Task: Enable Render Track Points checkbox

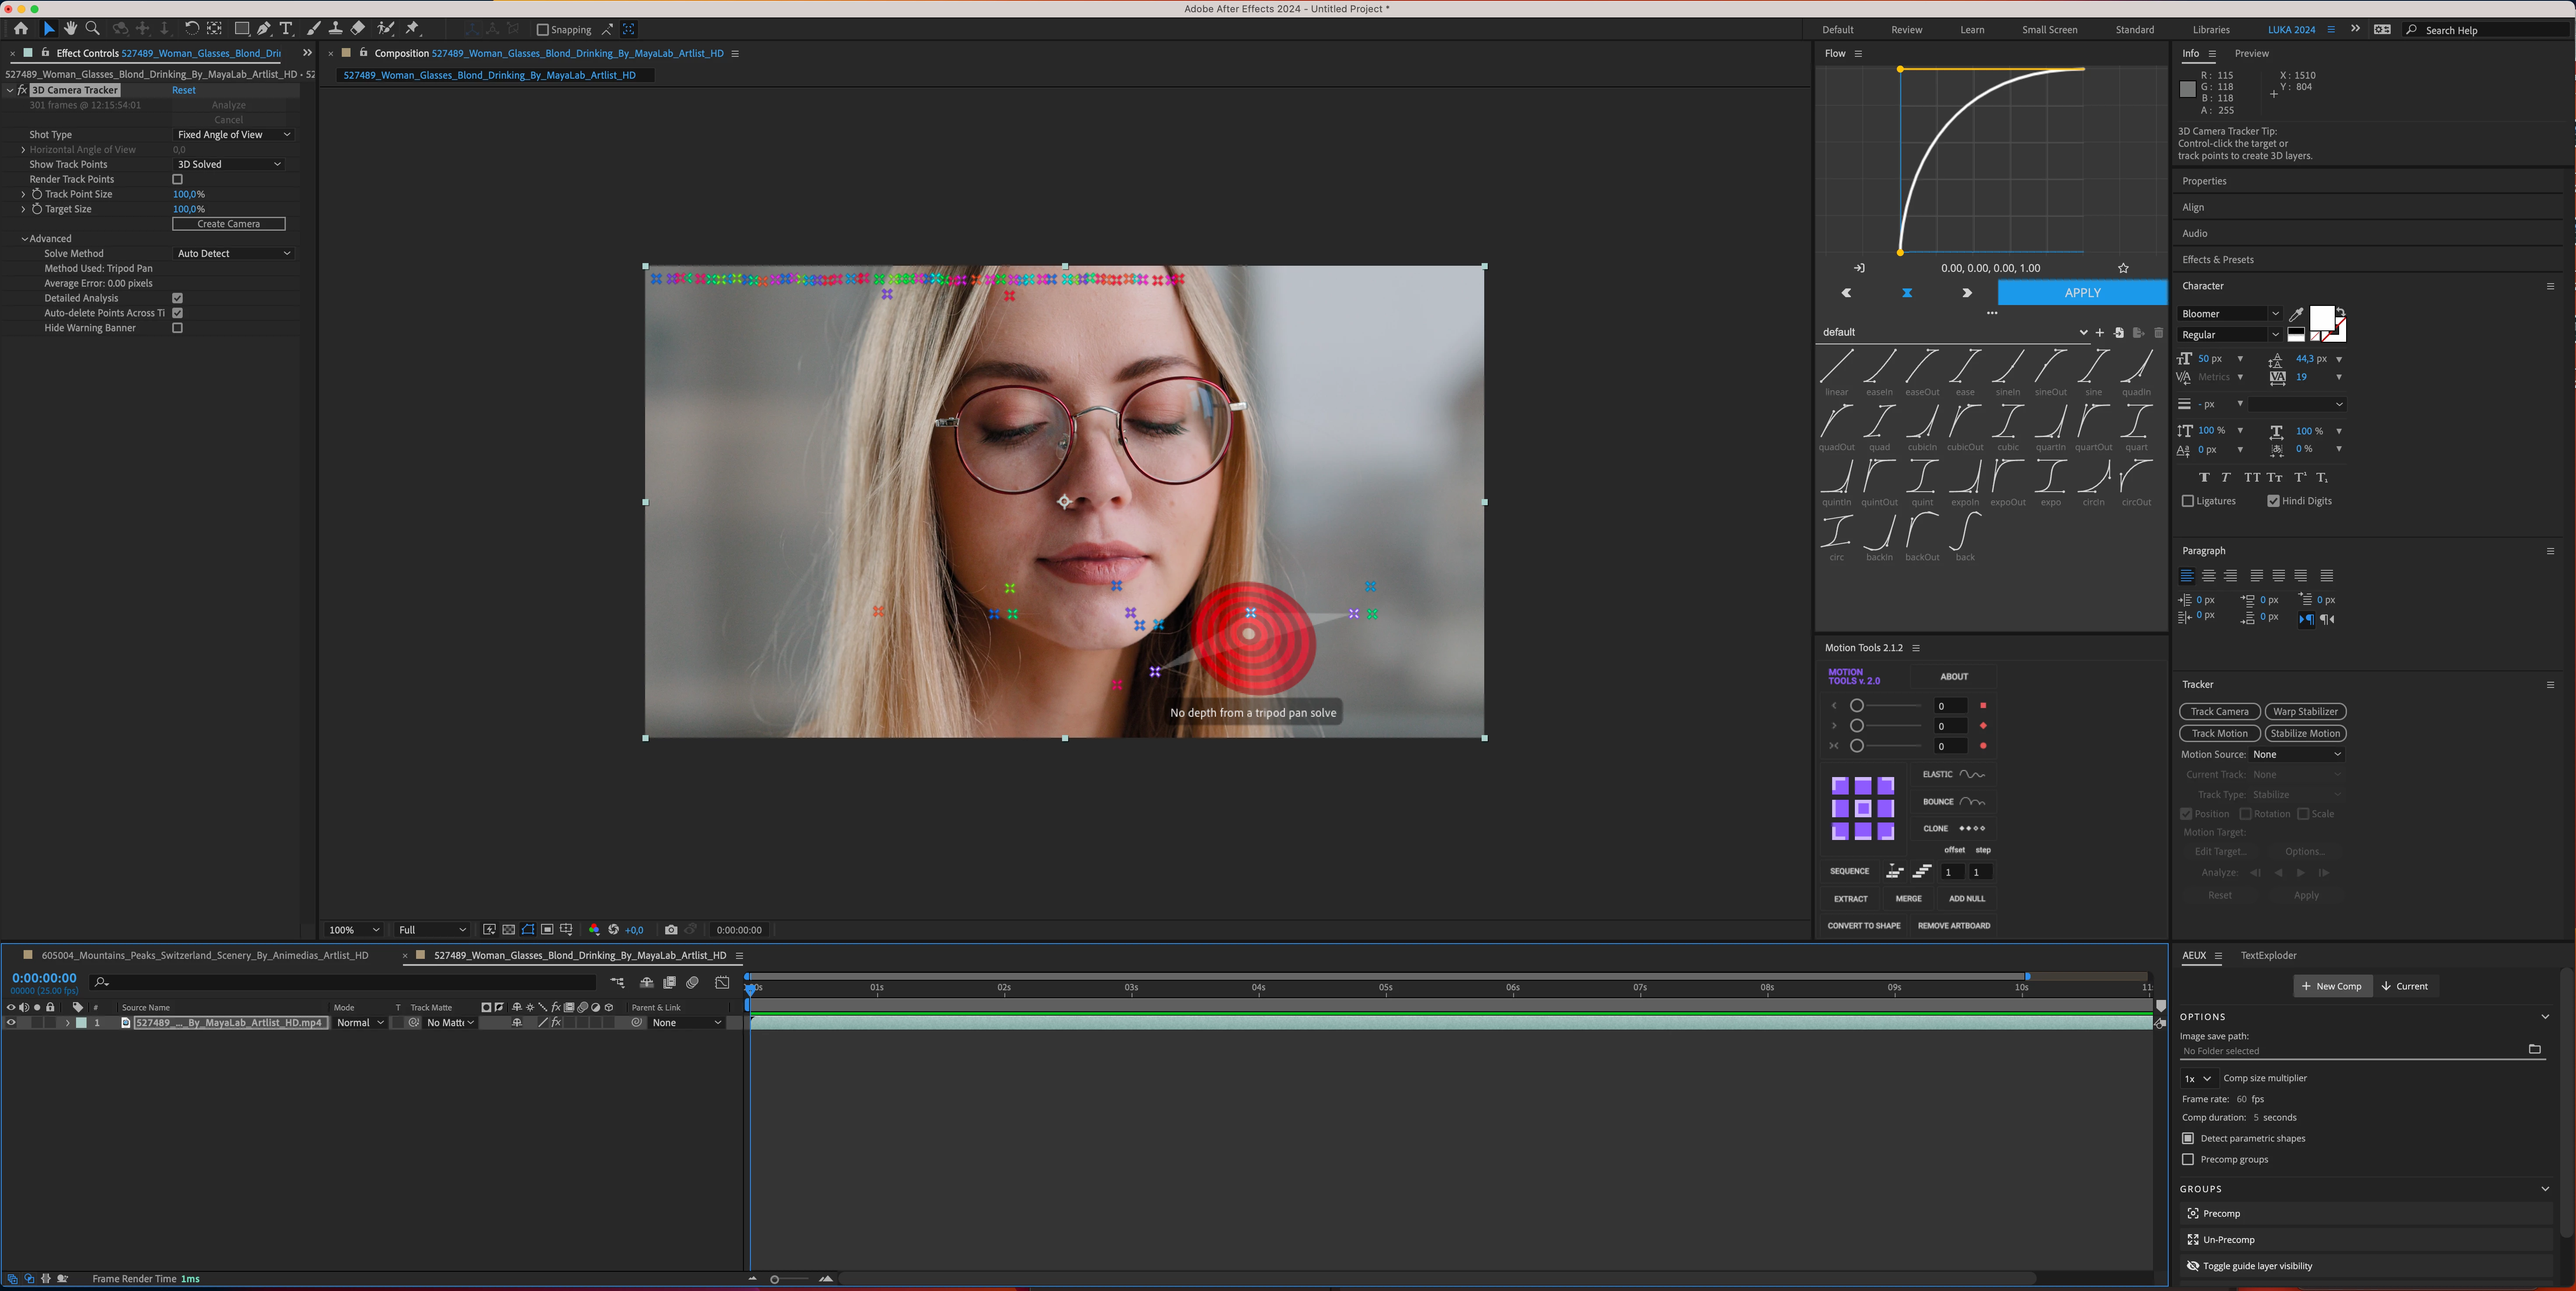Action: point(178,180)
